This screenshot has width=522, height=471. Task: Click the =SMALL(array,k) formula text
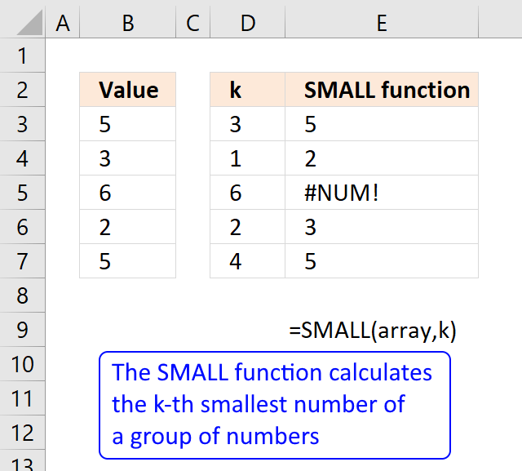click(373, 331)
